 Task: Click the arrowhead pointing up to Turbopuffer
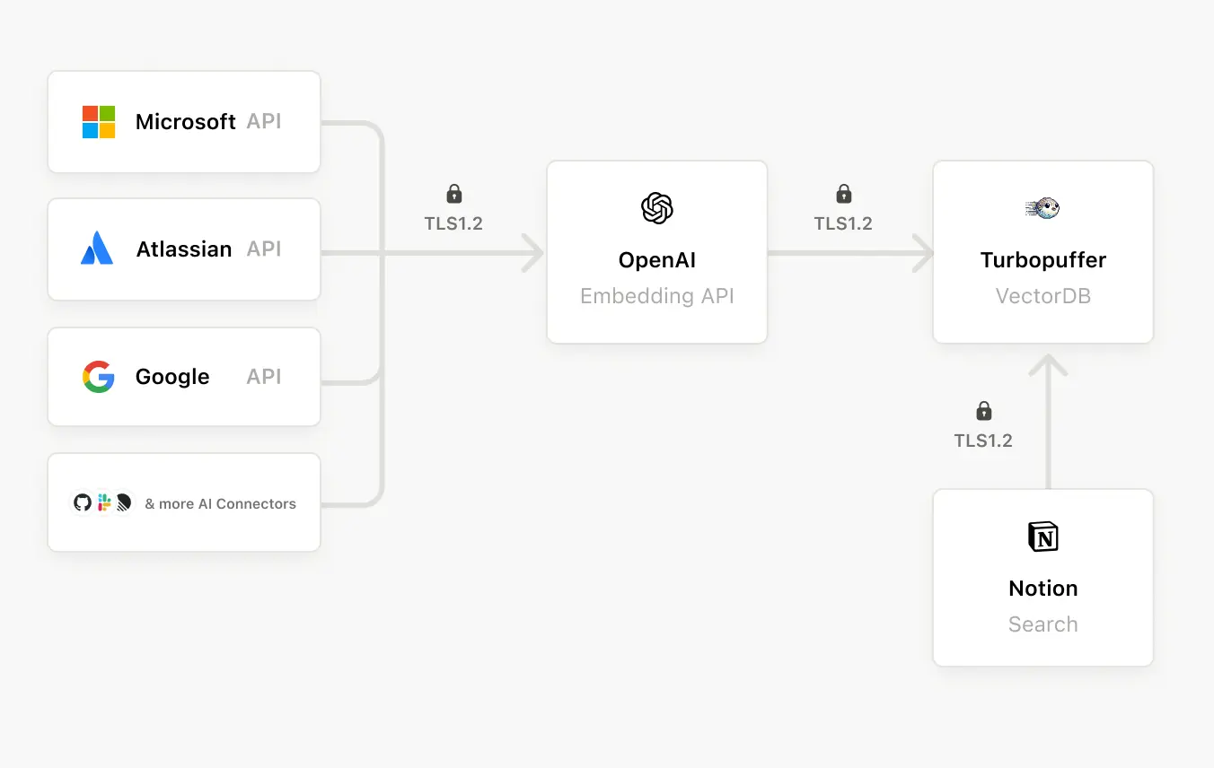pyautogui.click(x=1047, y=364)
